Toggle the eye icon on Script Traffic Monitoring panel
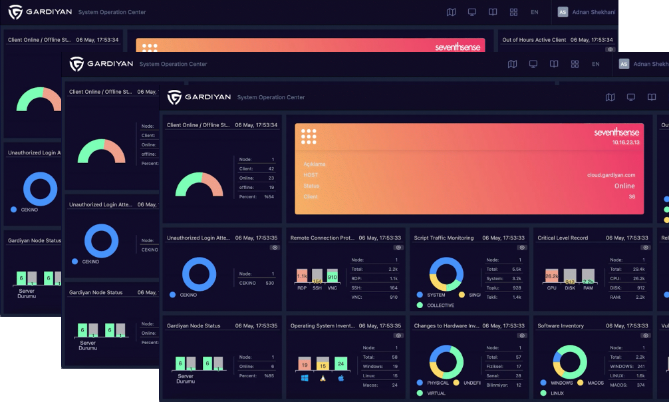 click(x=522, y=248)
